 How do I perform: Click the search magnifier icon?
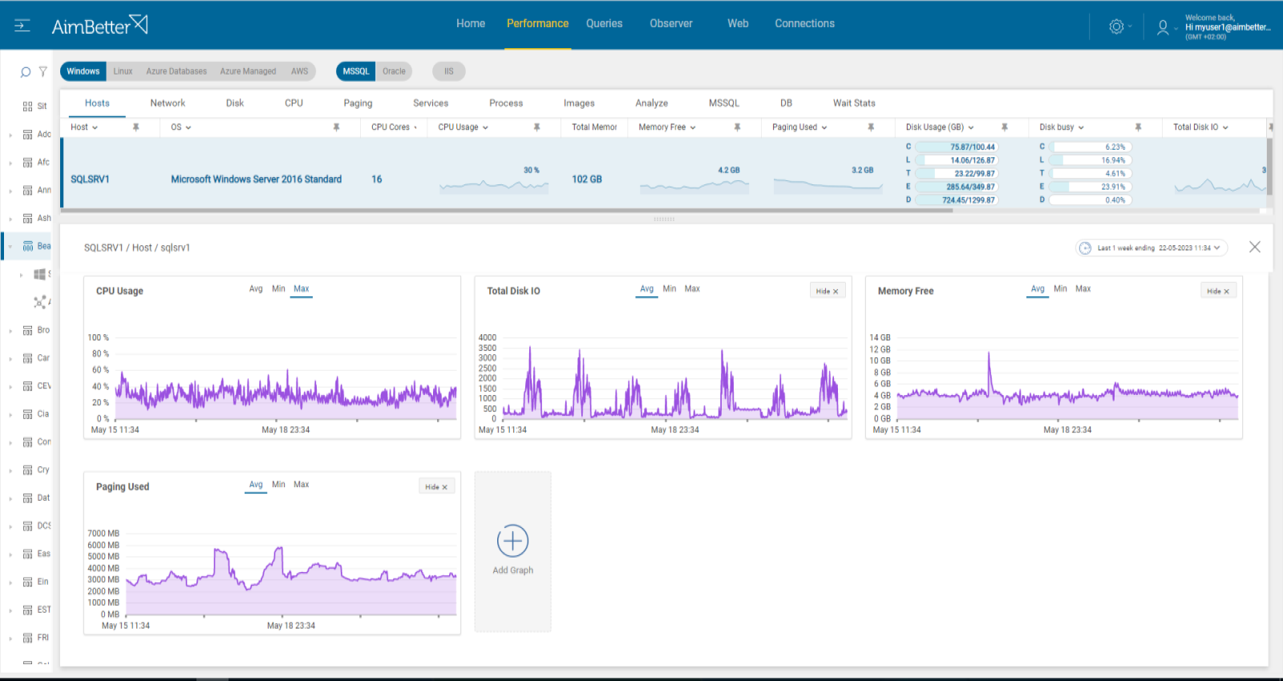(26, 72)
